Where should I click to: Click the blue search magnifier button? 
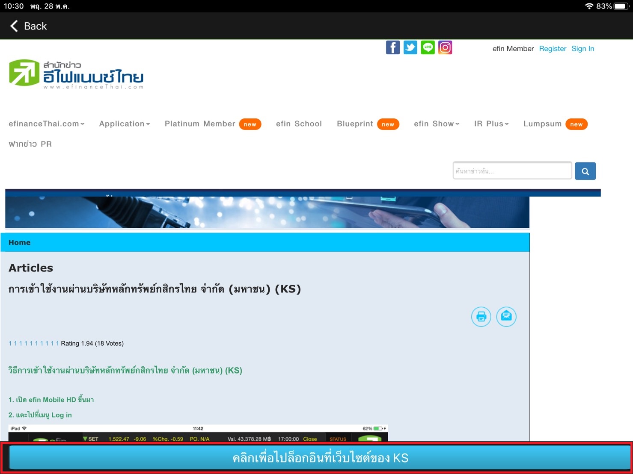pos(585,171)
